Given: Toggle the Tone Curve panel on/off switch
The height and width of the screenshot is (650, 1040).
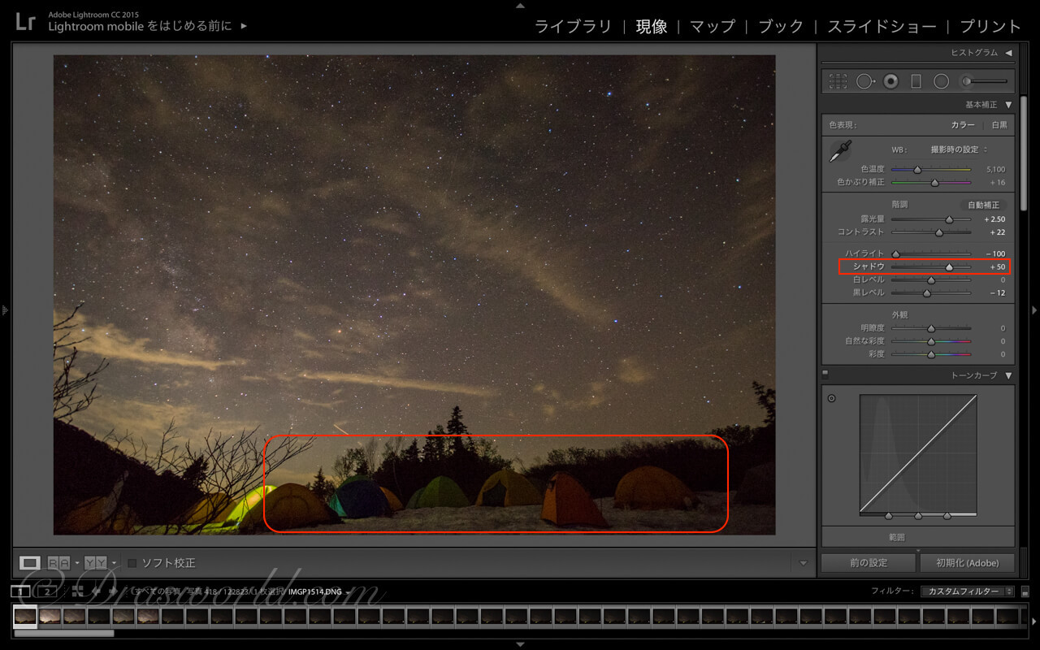Looking at the screenshot, I should pyautogui.click(x=825, y=375).
